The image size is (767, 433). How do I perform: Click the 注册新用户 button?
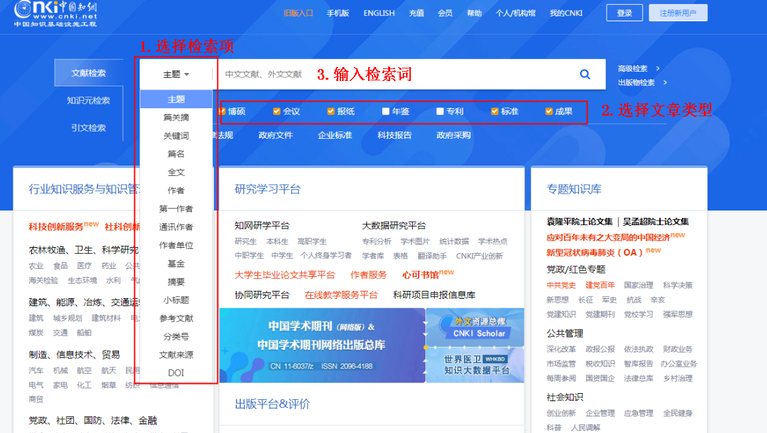pyautogui.click(x=678, y=13)
